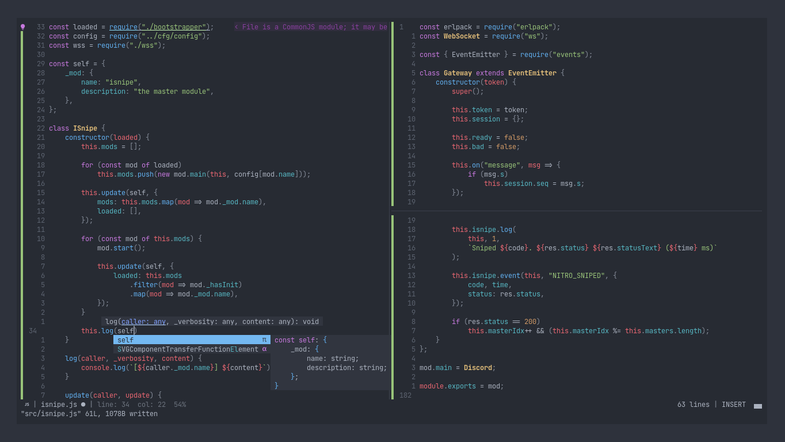The width and height of the screenshot is (785, 442).
Task: Click current line number 34 in gutter
Action: (33, 330)
